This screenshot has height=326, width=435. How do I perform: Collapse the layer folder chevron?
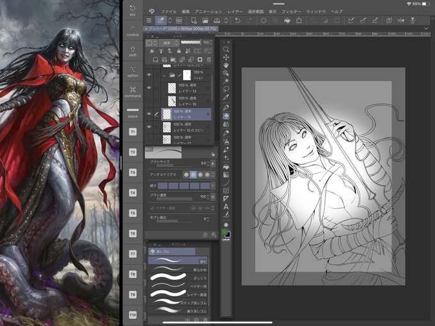(x=164, y=75)
